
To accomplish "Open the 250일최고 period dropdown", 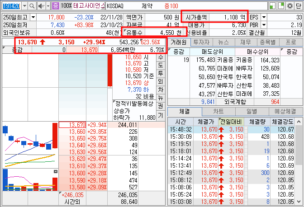I will click(x=33, y=18).
